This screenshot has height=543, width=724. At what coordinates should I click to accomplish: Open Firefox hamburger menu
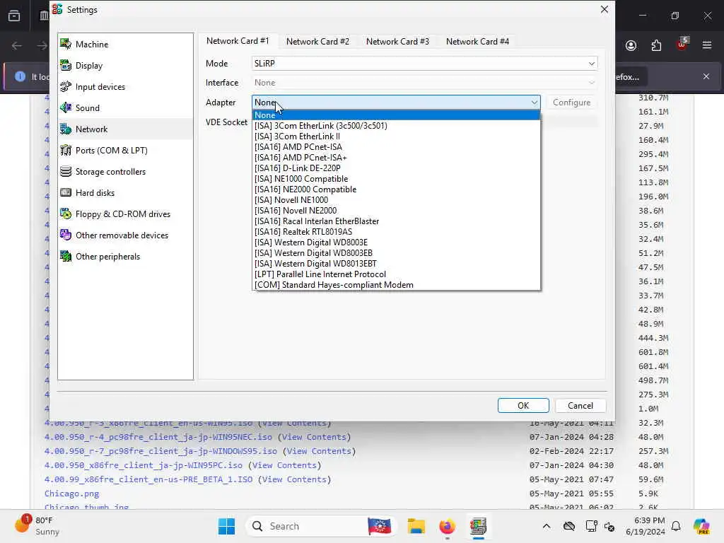(707, 45)
